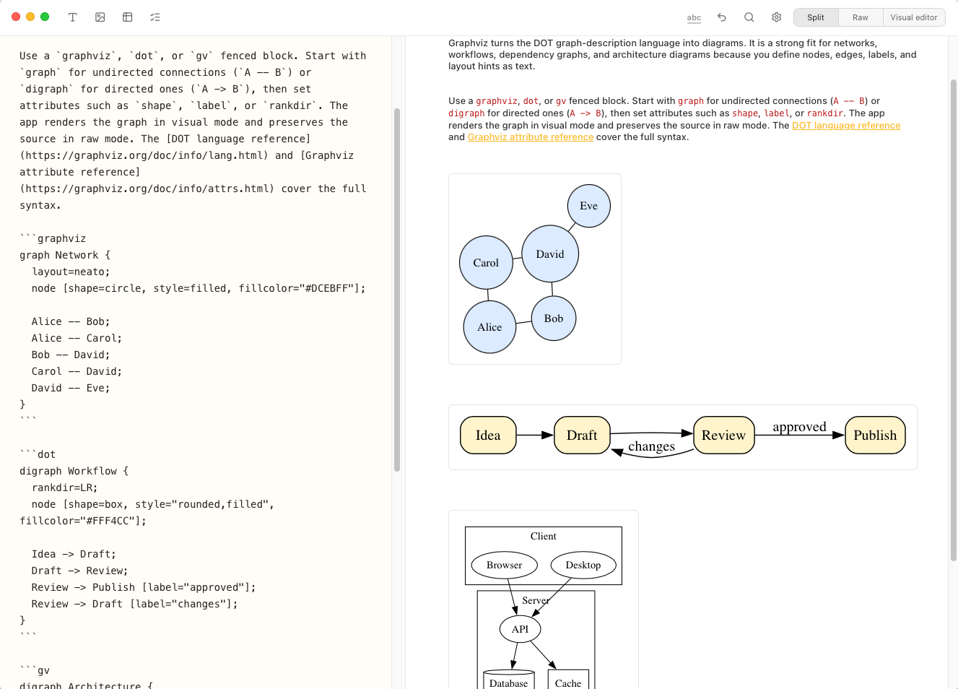
Task: Place cursor on 'digraph Workflow {' line
Action: click(74, 471)
